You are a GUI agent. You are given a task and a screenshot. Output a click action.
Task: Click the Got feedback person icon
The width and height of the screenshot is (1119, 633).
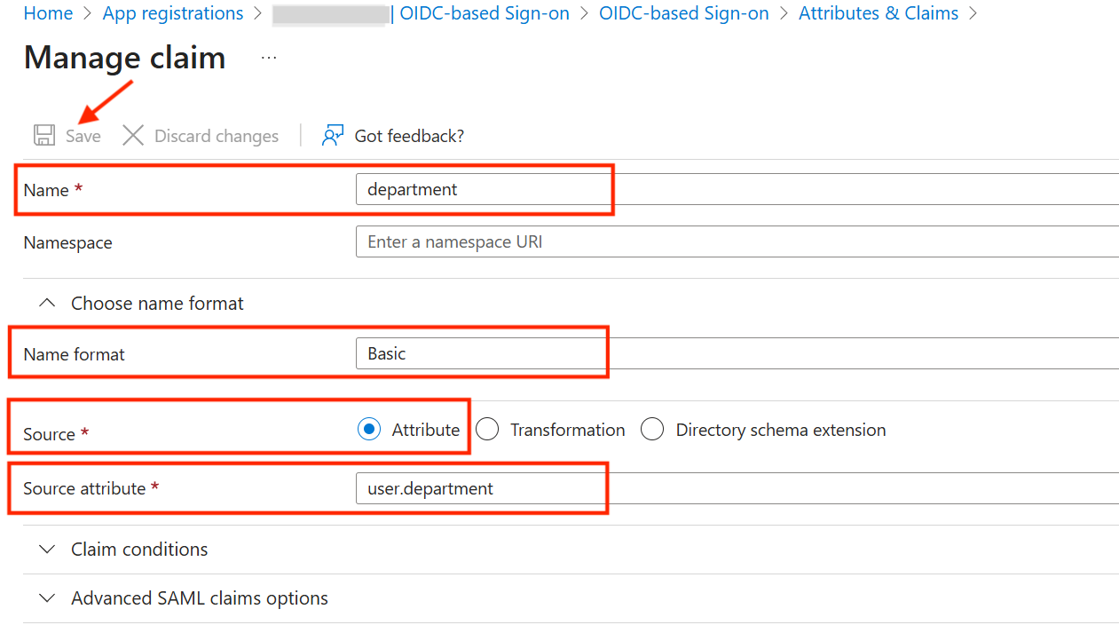tap(333, 136)
